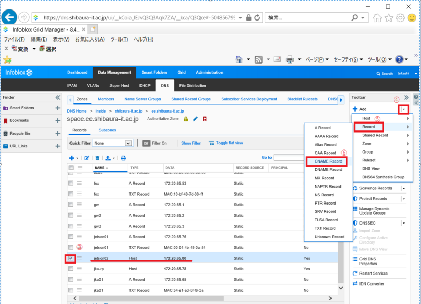Tick the select-all header checkbox
Image resolution: width=421 pixels, height=304 pixels.
pyautogui.click(x=71, y=168)
